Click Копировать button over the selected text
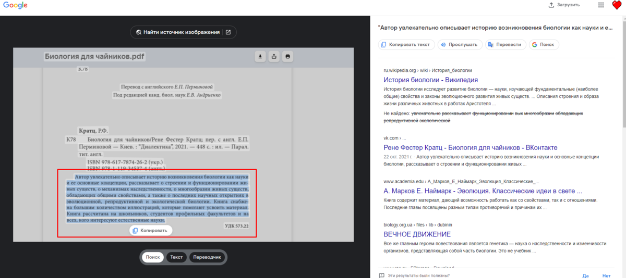 [x=151, y=231]
